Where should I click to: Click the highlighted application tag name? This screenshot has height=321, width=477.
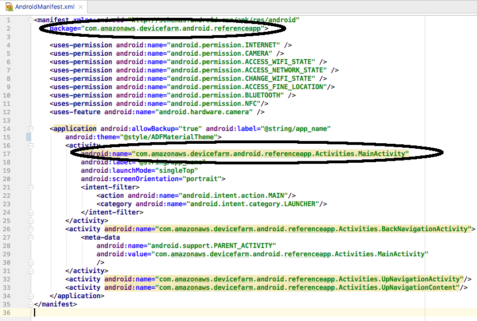(75, 129)
